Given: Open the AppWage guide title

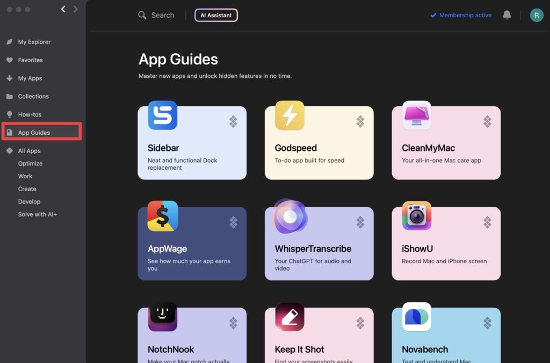Looking at the screenshot, I should point(168,249).
